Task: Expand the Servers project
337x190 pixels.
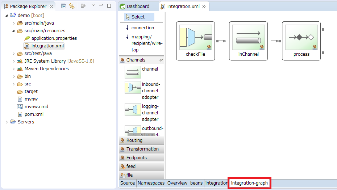Action: (x=7, y=122)
